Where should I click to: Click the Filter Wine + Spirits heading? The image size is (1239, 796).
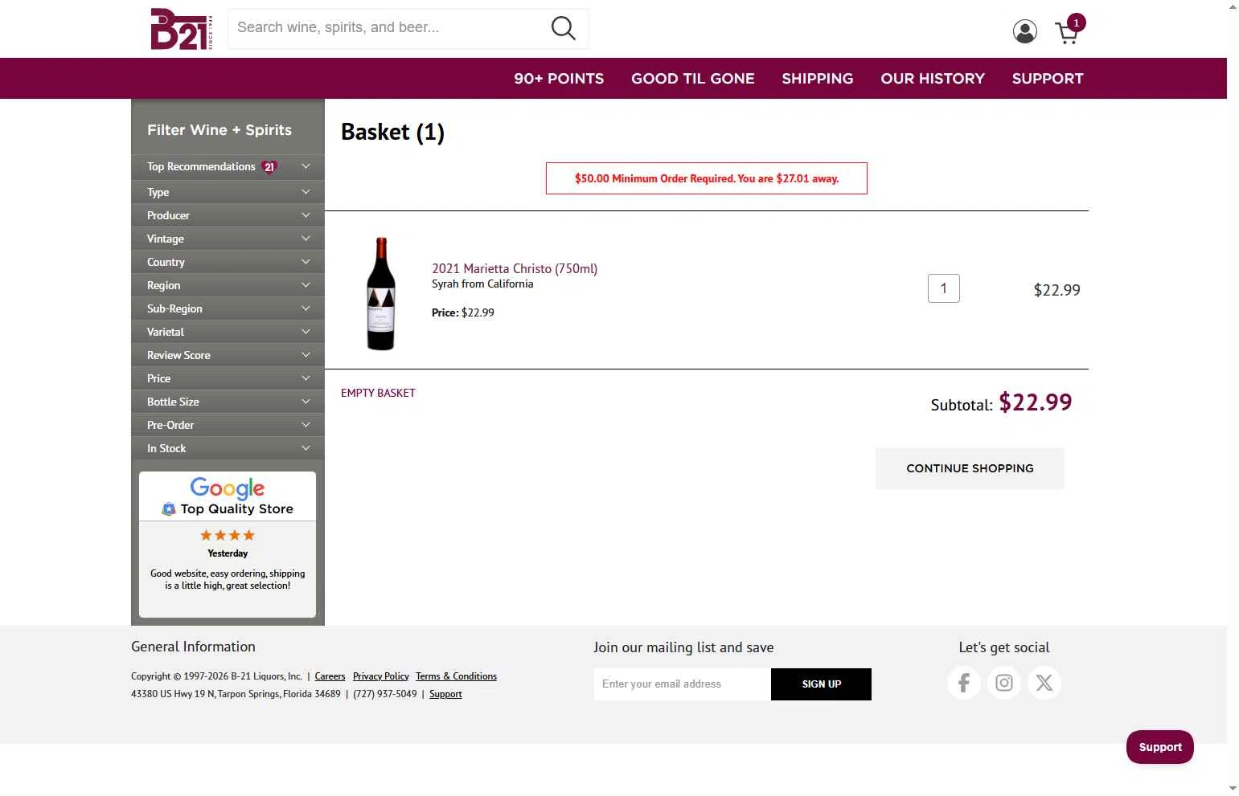click(x=219, y=130)
